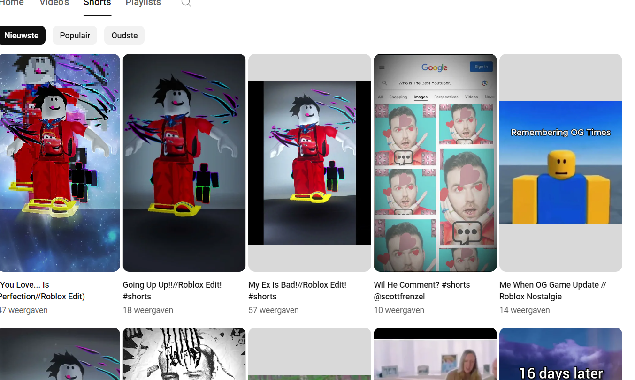Click the title 'Me When OG Game Update // Roblox Nostalgie'

553,291
